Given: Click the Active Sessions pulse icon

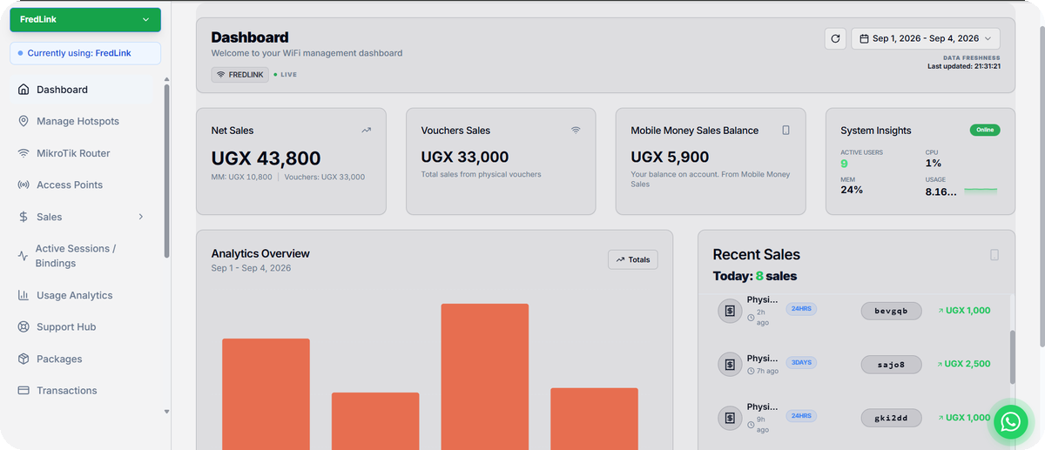Looking at the screenshot, I should point(23,256).
